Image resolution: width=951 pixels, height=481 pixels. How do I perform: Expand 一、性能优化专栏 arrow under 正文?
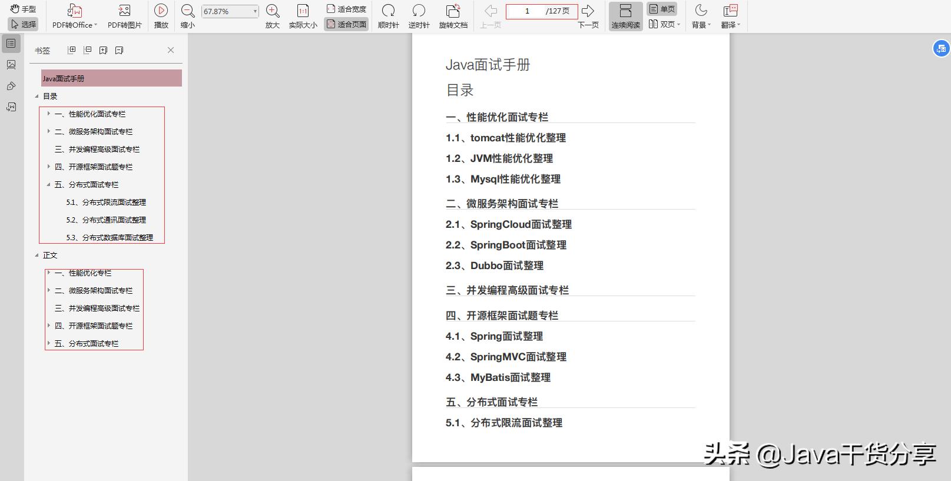[x=48, y=273]
